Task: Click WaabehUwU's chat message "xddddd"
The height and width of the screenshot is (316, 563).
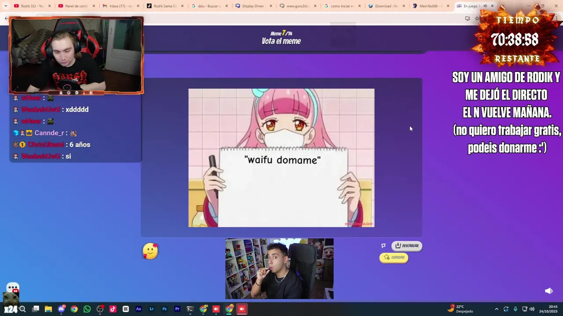Action: [x=77, y=110]
